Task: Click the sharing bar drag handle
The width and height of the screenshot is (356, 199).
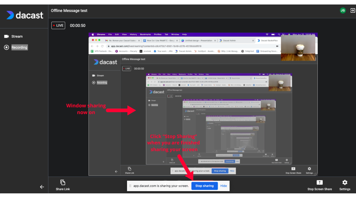Action: [x=130, y=186]
